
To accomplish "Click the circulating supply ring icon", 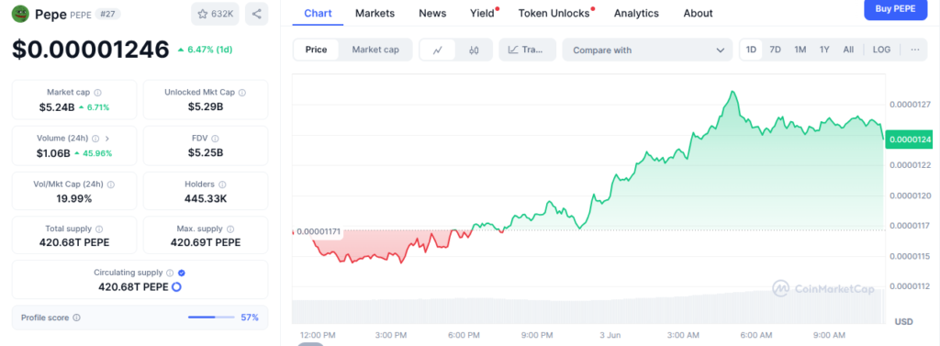I will pos(176,287).
